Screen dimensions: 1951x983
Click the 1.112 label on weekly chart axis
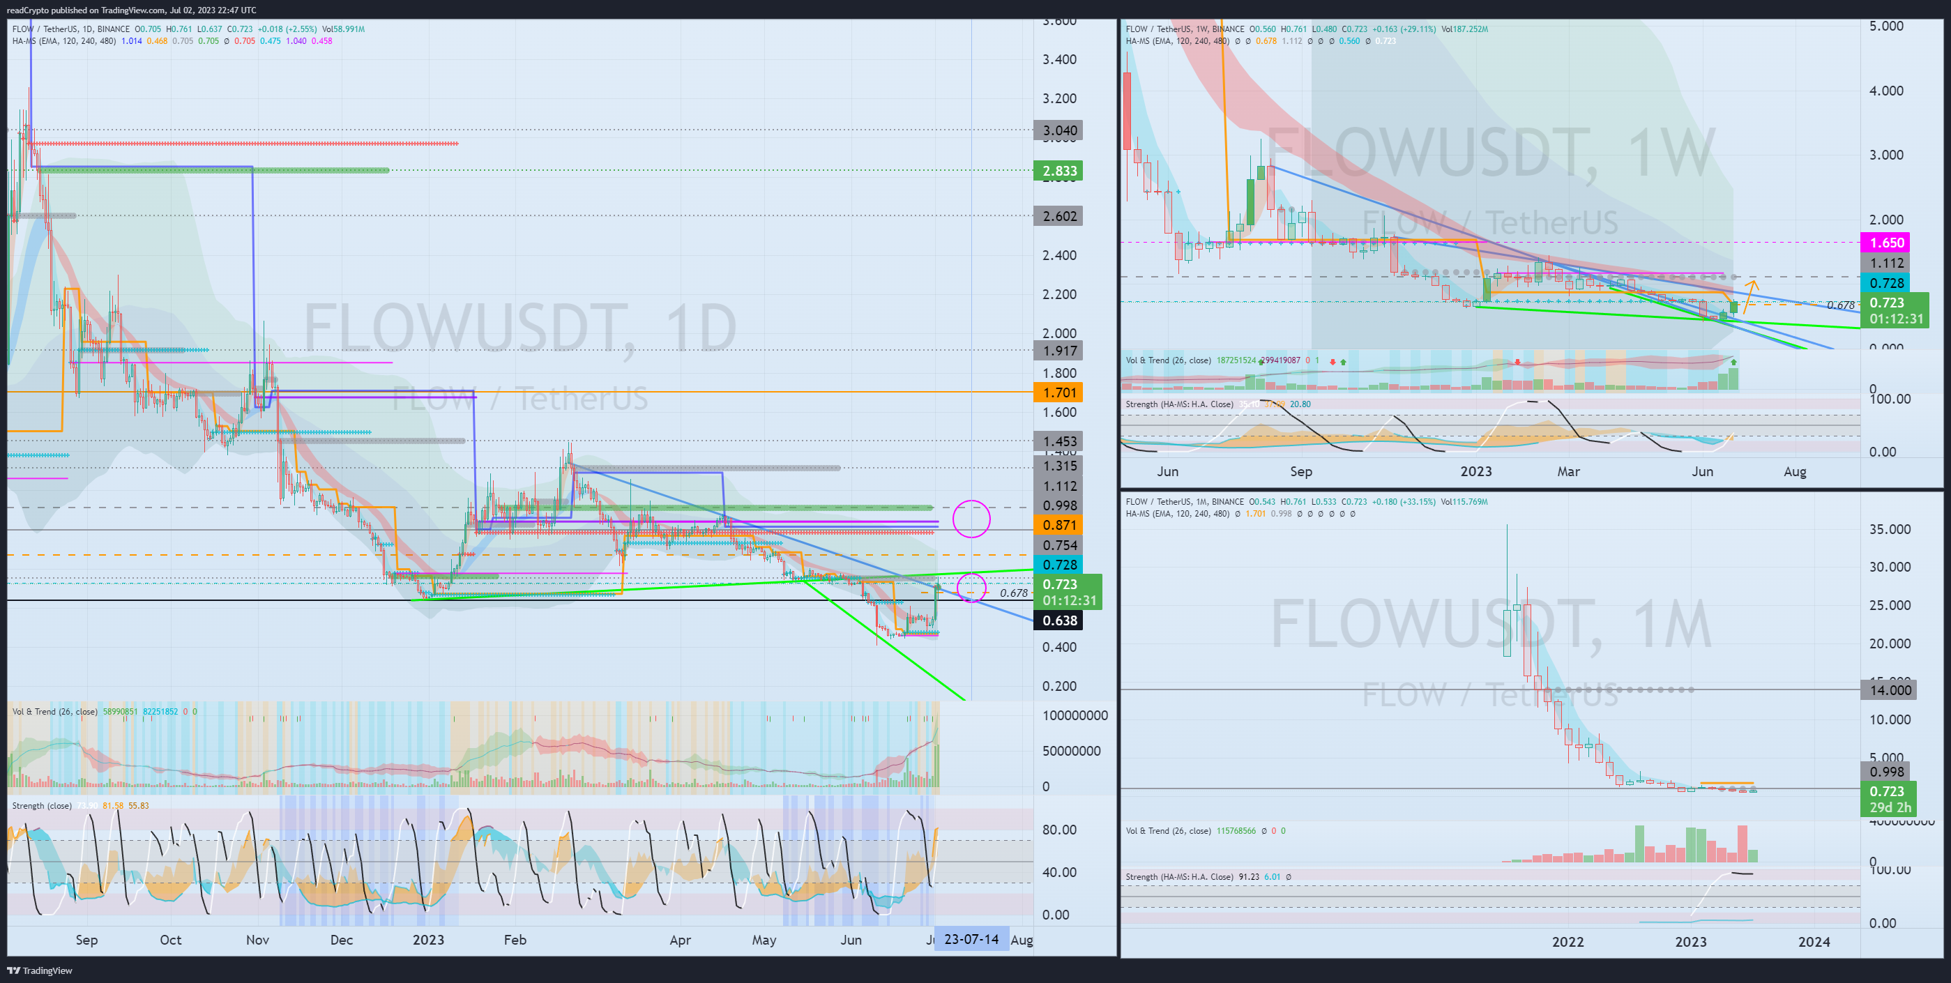pos(1886,263)
